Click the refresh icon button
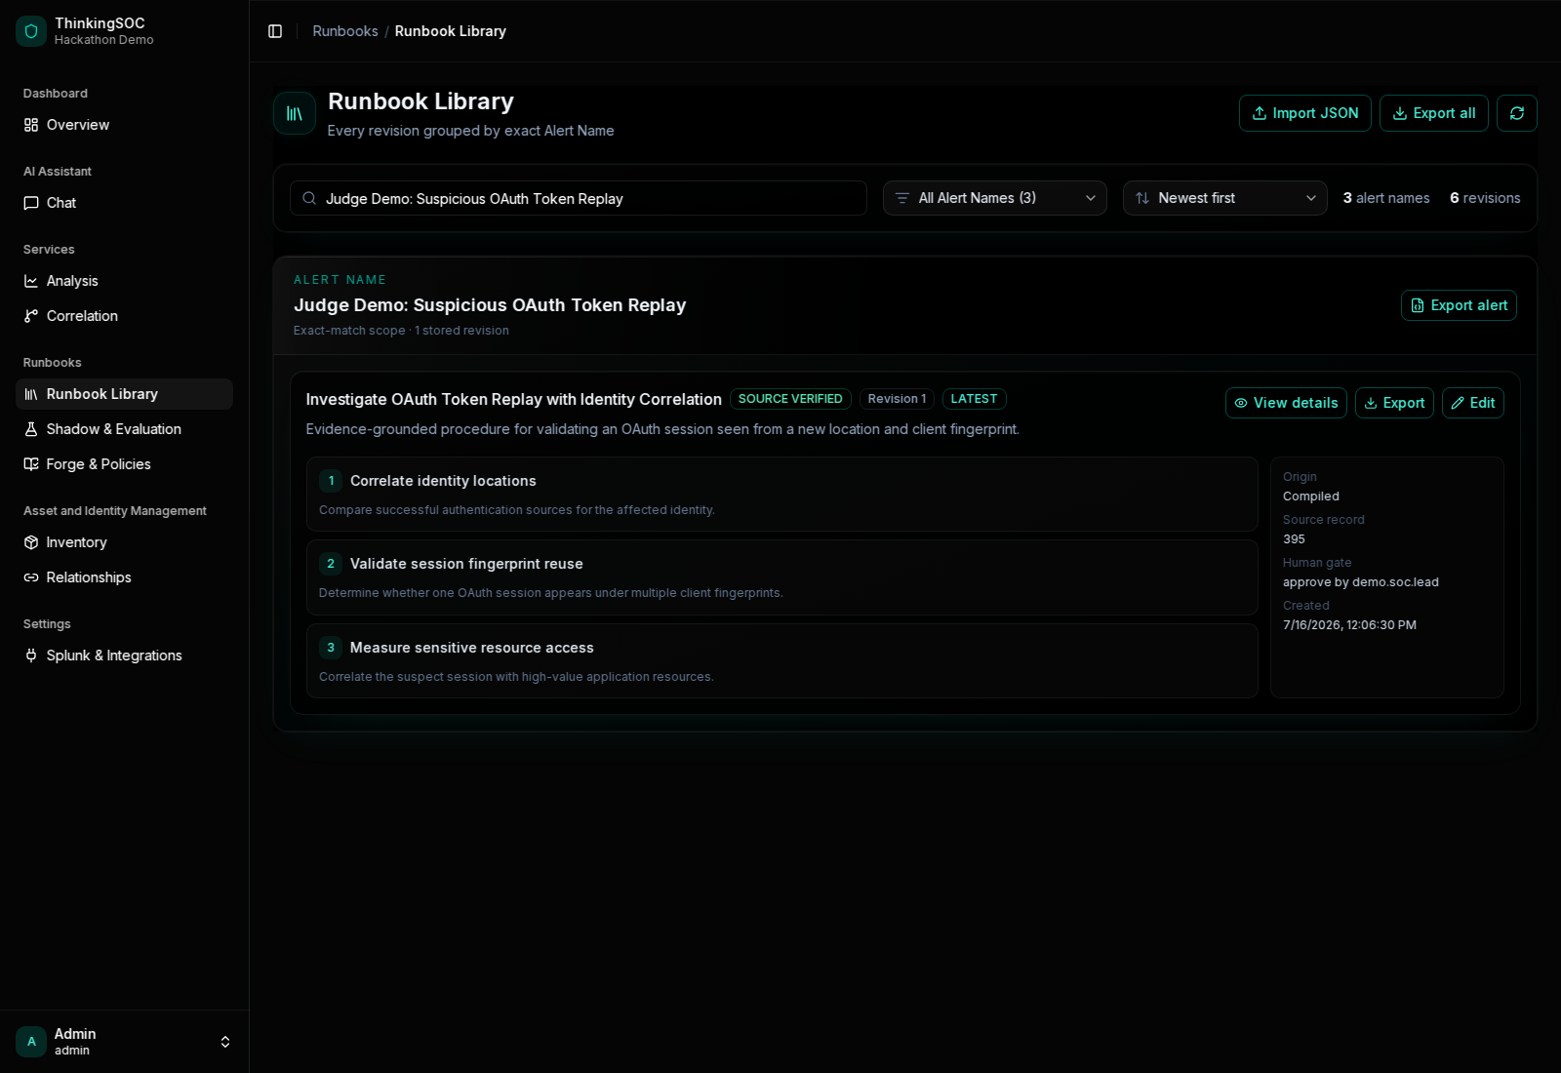 pyautogui.click(x=1517, y=113)
